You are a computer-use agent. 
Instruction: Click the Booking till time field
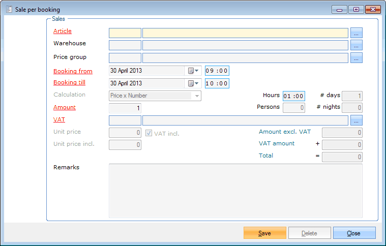[217, 83]
